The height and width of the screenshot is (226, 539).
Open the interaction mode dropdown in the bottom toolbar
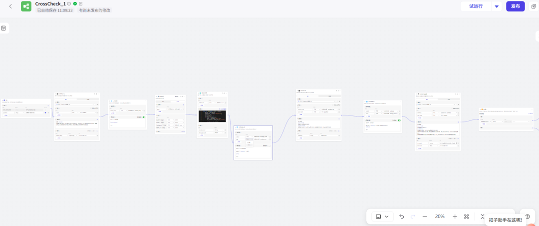pos(382,217)
